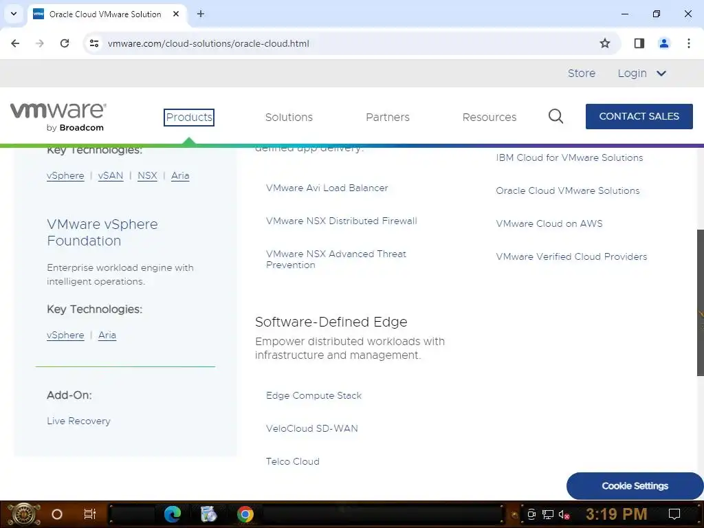Viewport: 704px width, 528px height.
Task: Open vSphere link under vSphere Foundation
Action: (65, 335)
